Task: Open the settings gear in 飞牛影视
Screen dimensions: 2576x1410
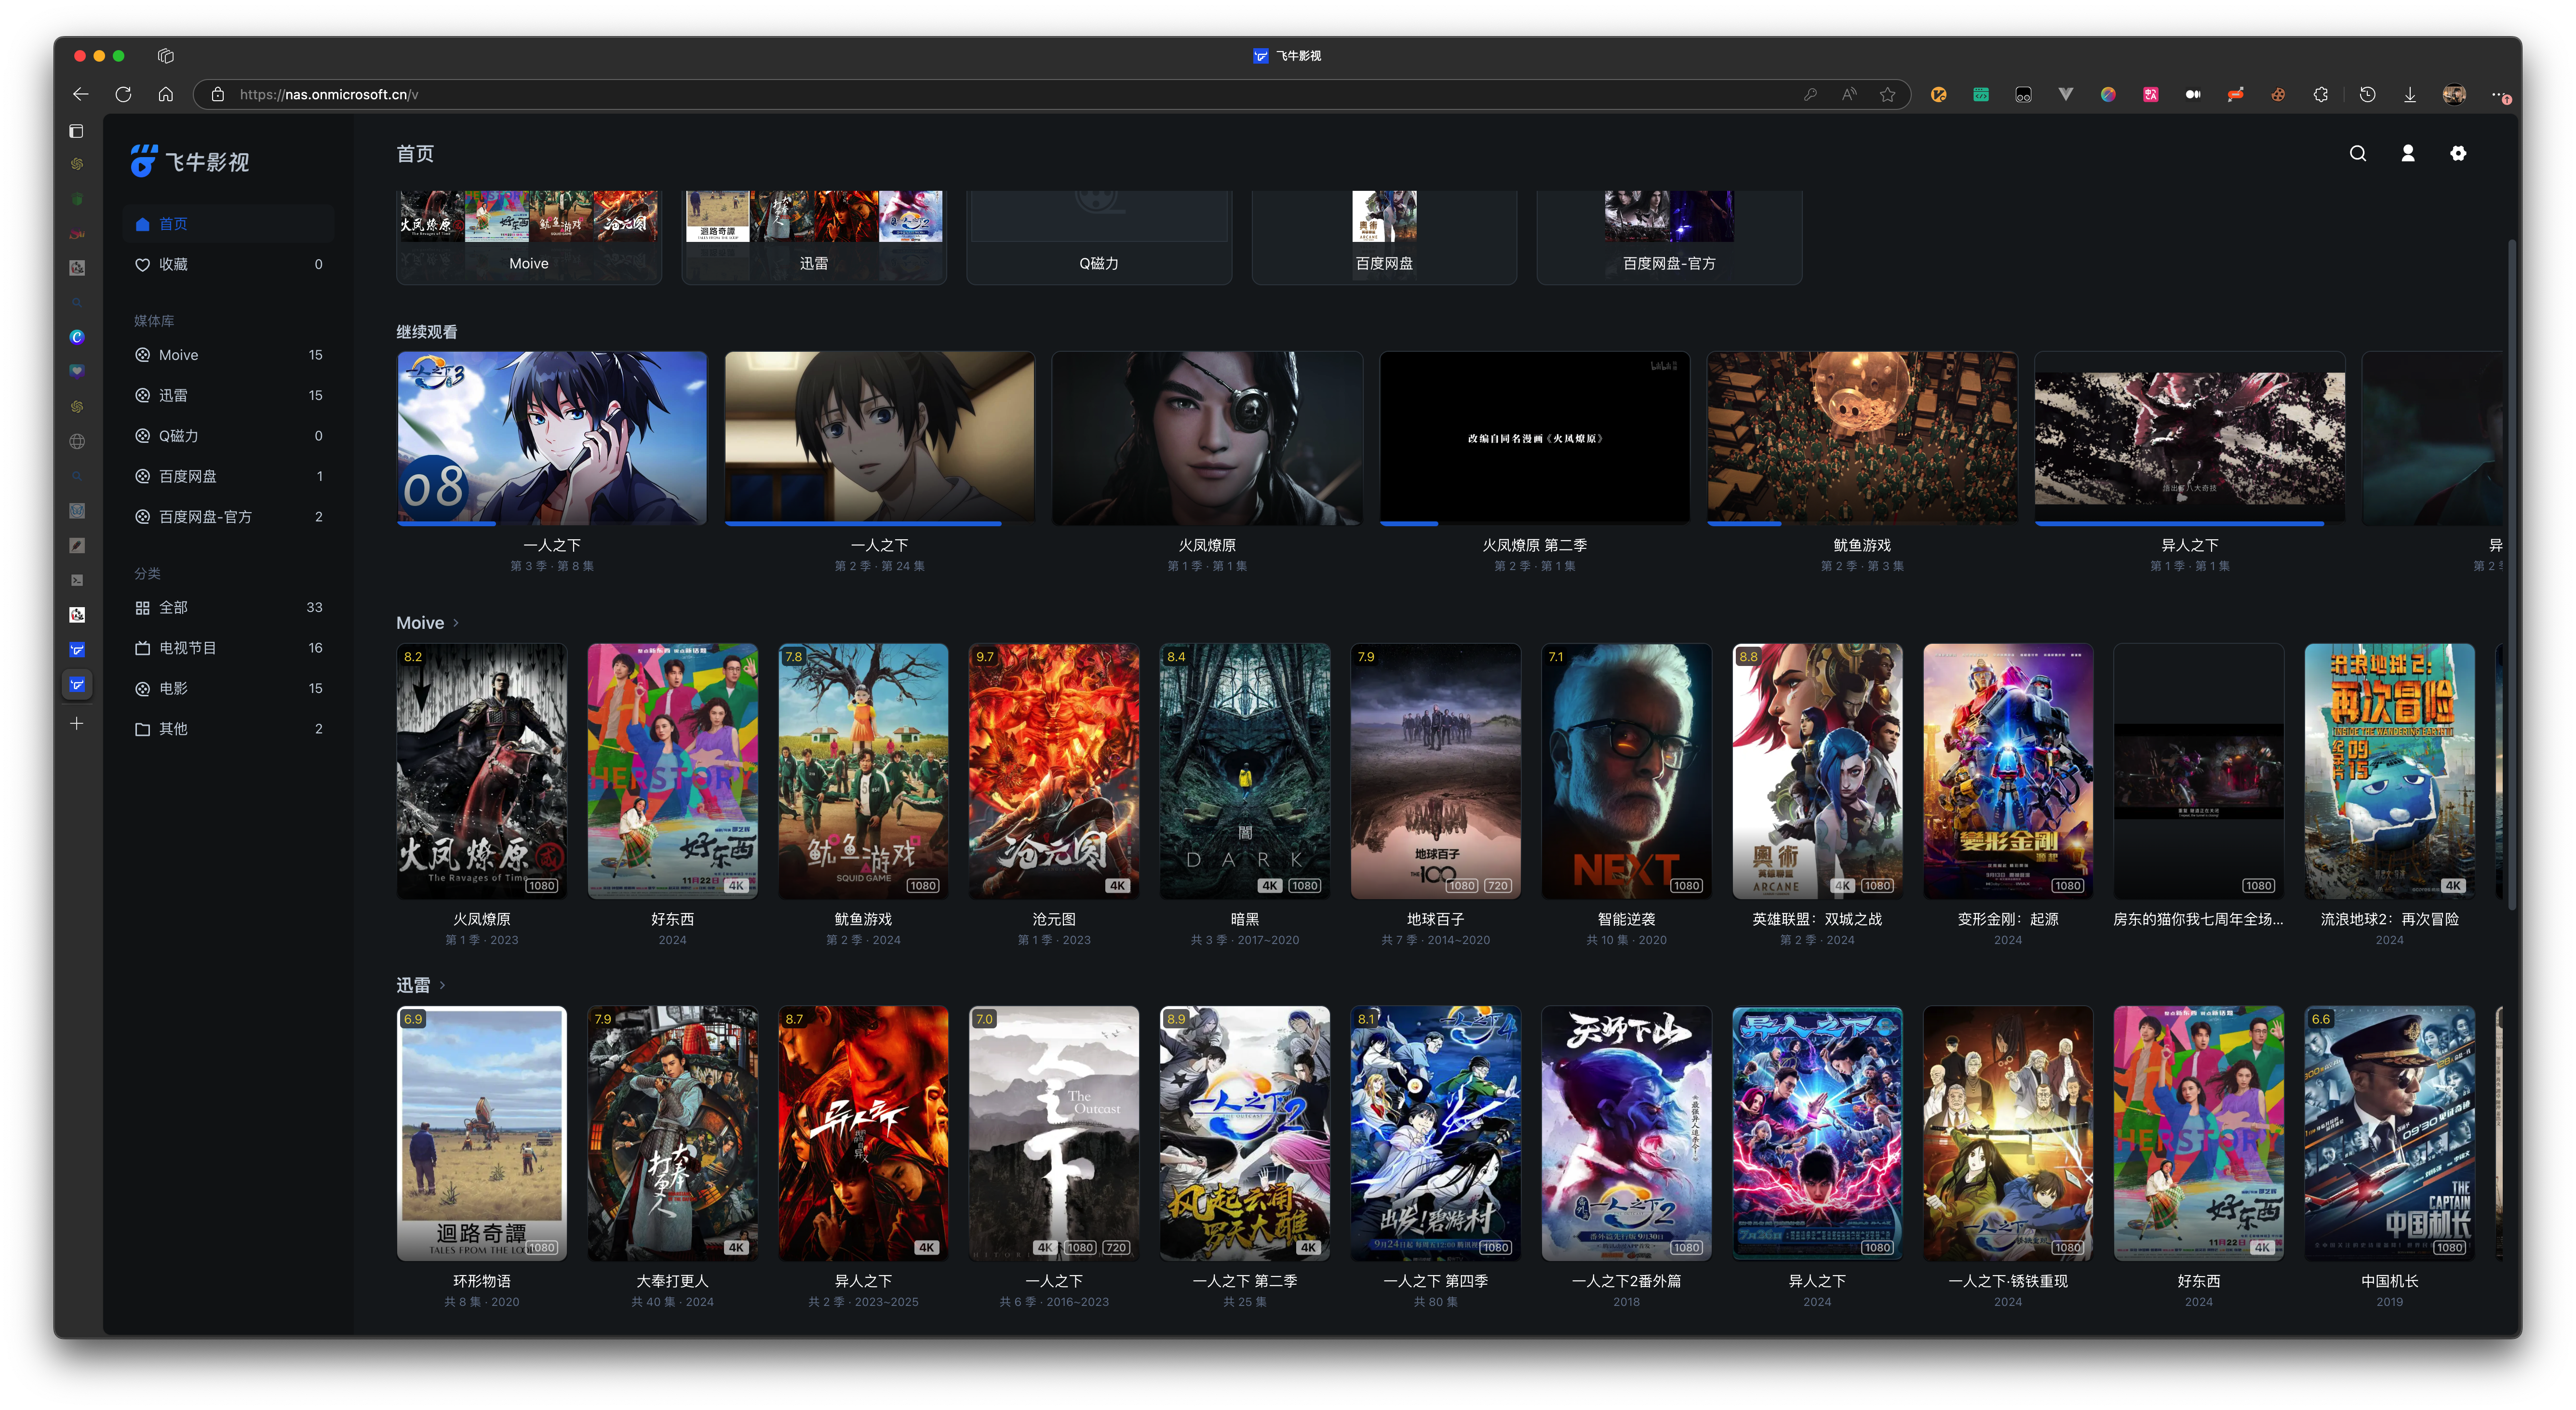Action: coord(2457,153)
